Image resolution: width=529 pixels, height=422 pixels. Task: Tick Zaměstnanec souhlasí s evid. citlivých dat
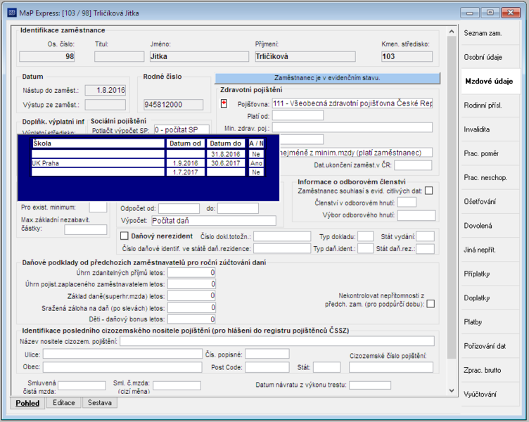tap(429, 191)
